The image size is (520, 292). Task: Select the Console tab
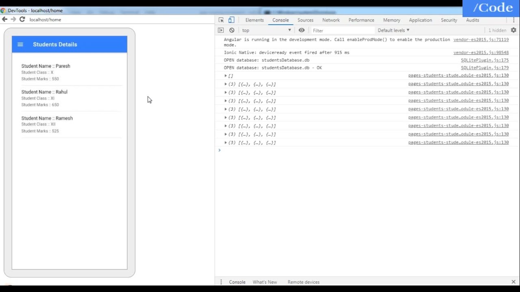point(280,20)
